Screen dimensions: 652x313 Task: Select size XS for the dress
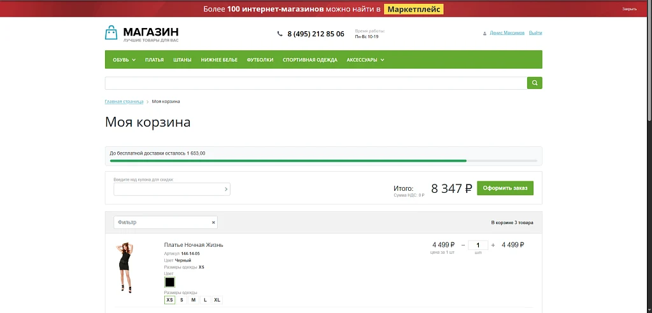(x=169, y=300)
